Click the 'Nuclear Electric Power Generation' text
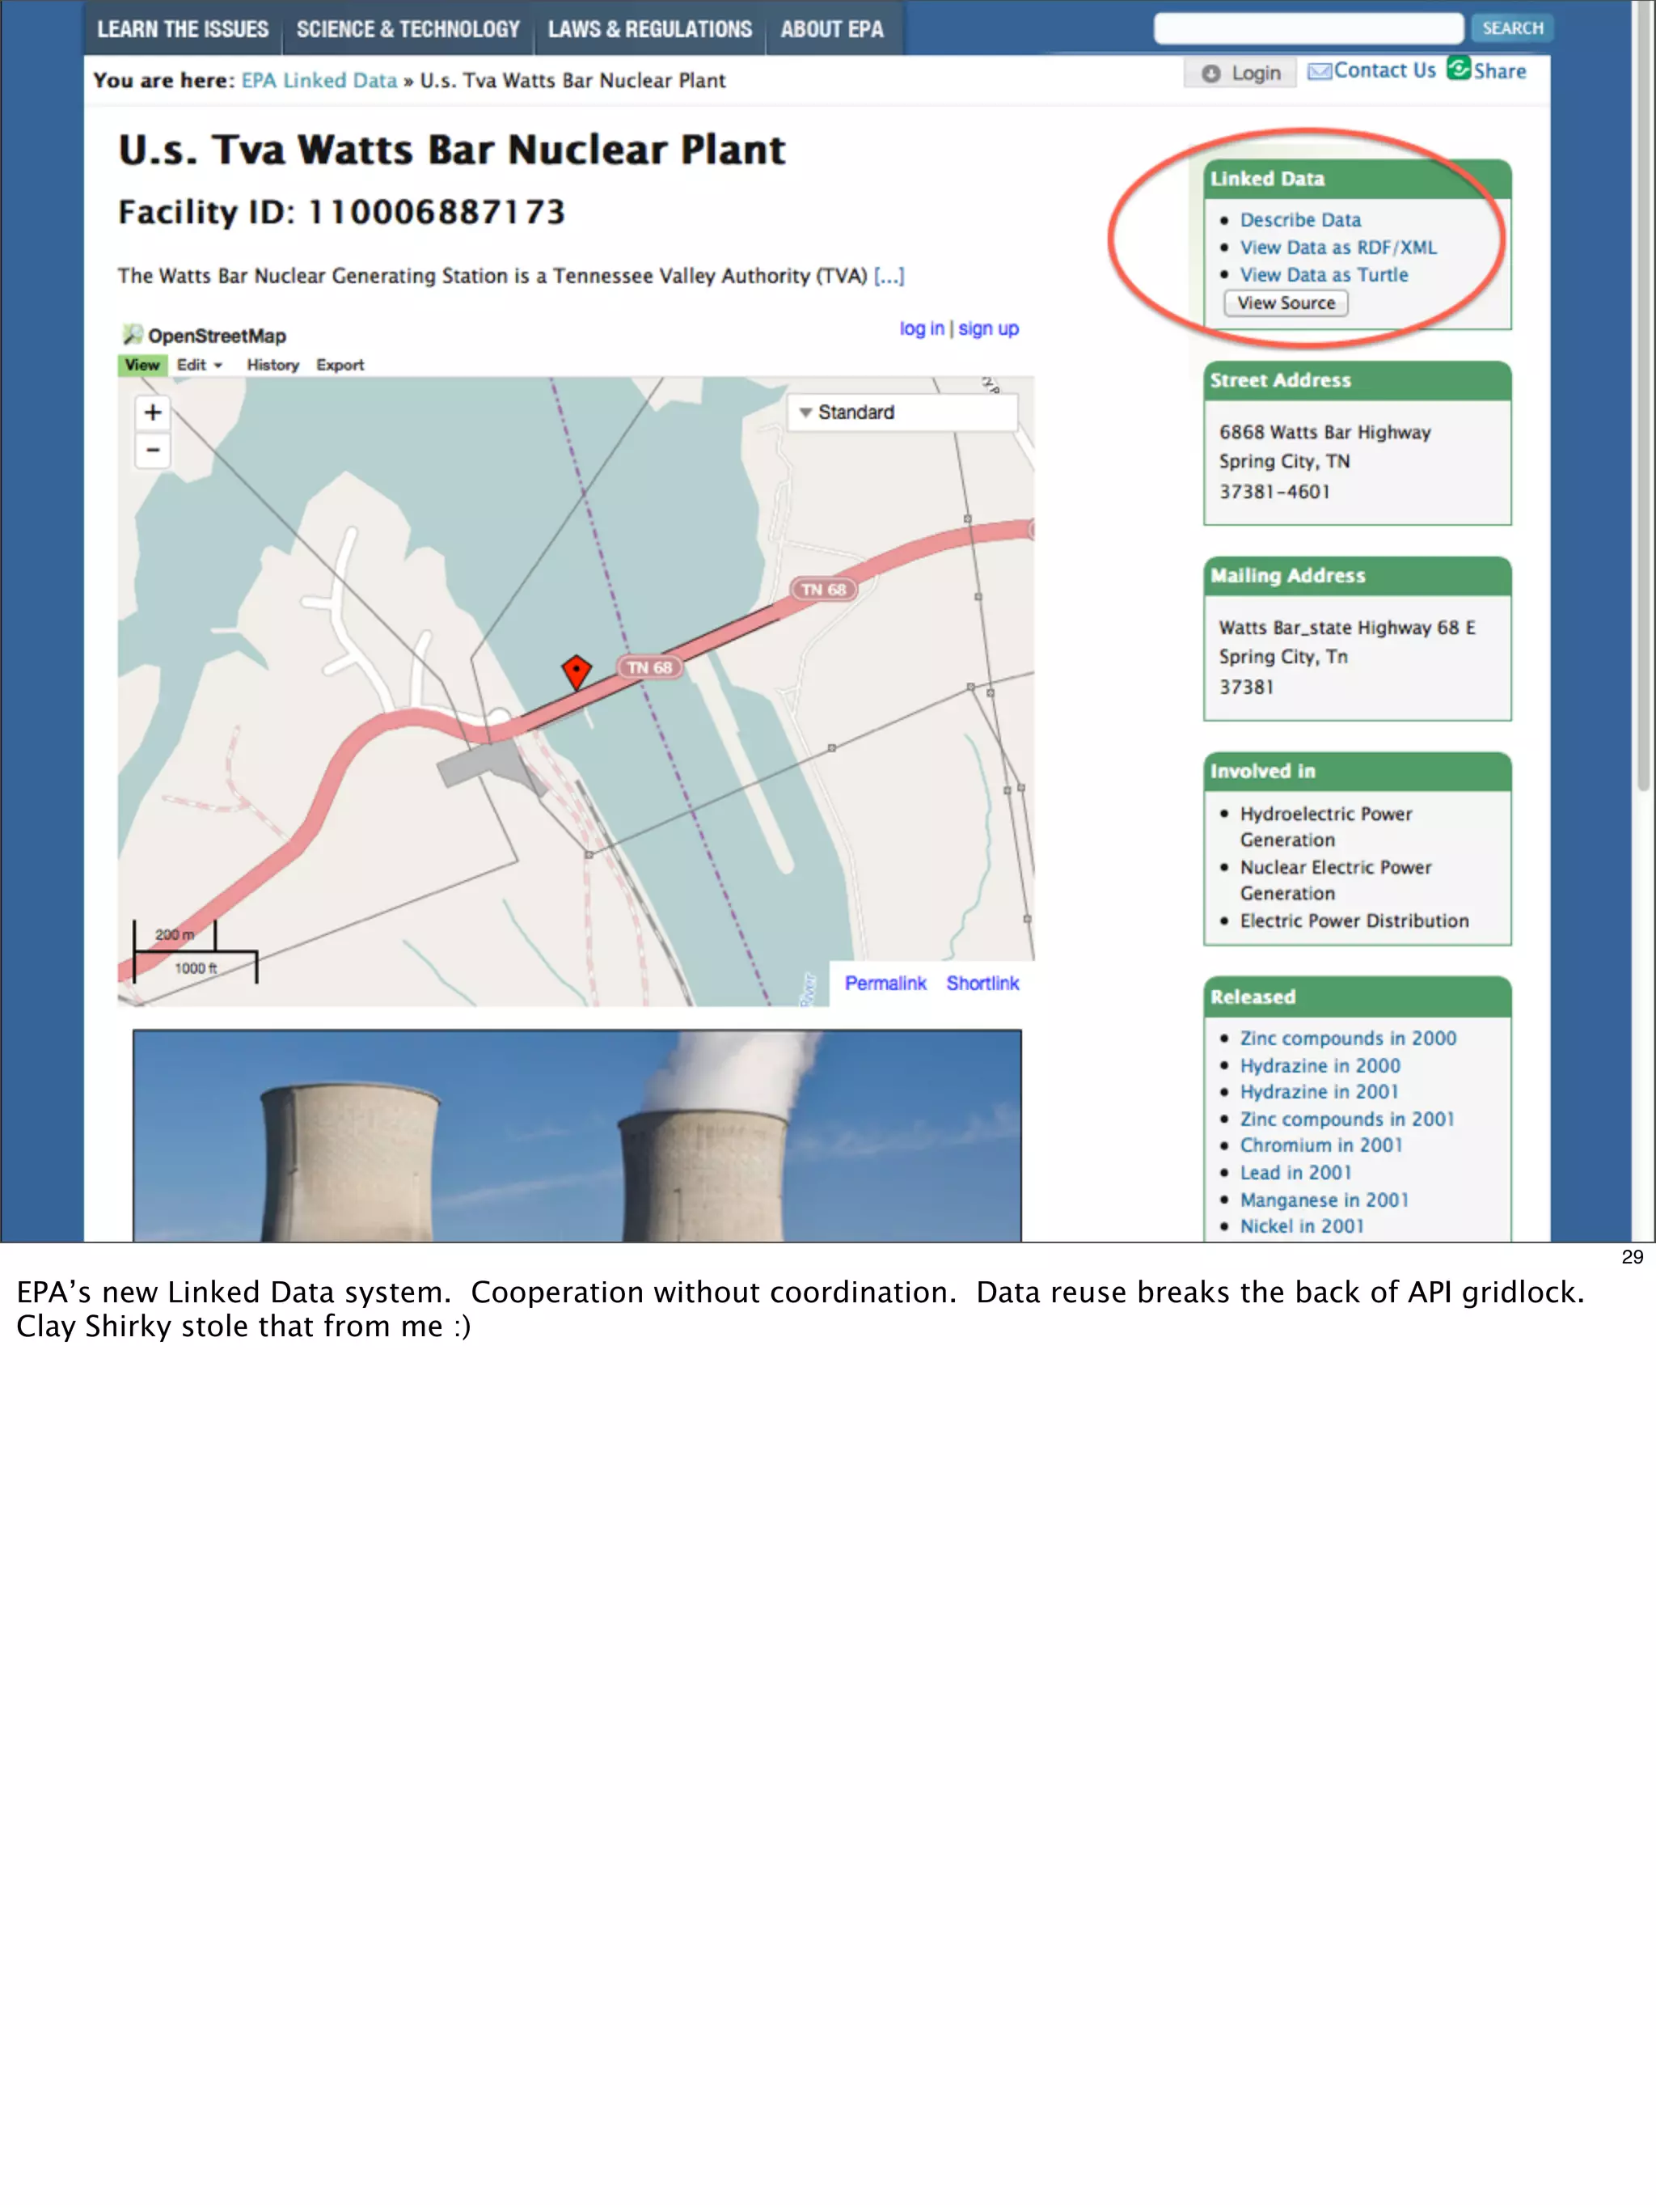This screenshot has height=2205, width=1656. (1335, 880)
